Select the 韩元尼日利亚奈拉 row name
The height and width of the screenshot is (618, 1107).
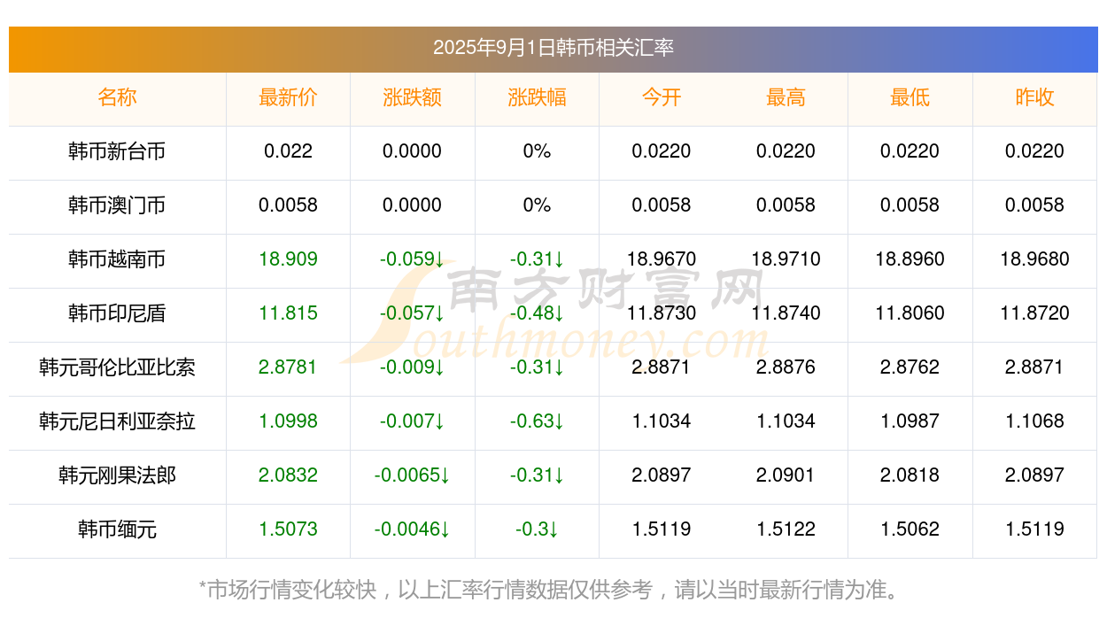[117, 421]
